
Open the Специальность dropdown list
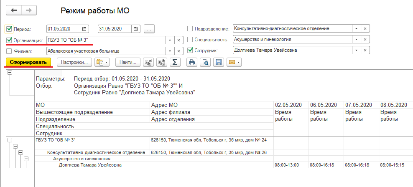point(356,40)
